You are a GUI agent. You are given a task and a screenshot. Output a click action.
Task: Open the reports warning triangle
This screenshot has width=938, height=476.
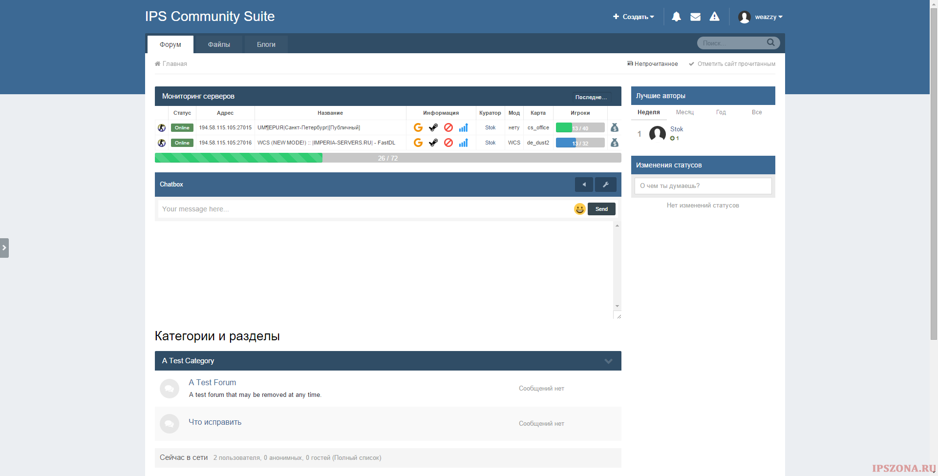point(714,17)
